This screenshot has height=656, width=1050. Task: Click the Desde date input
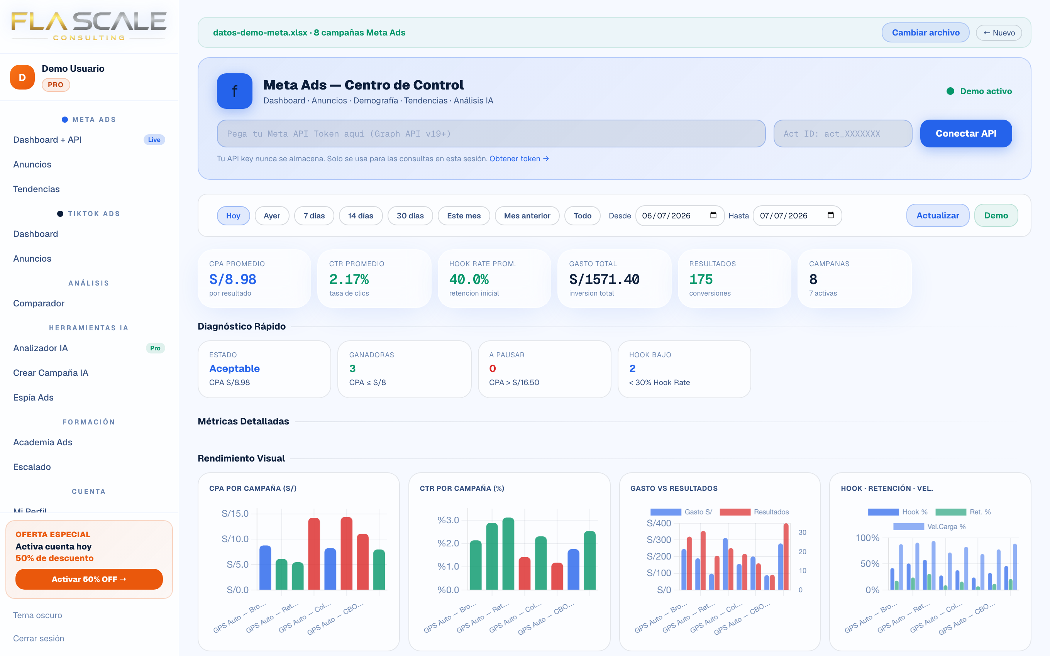(x=680, y=216)
